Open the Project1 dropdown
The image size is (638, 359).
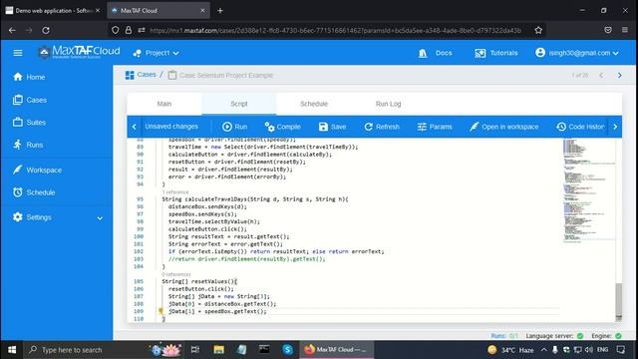tap(157, 53)
